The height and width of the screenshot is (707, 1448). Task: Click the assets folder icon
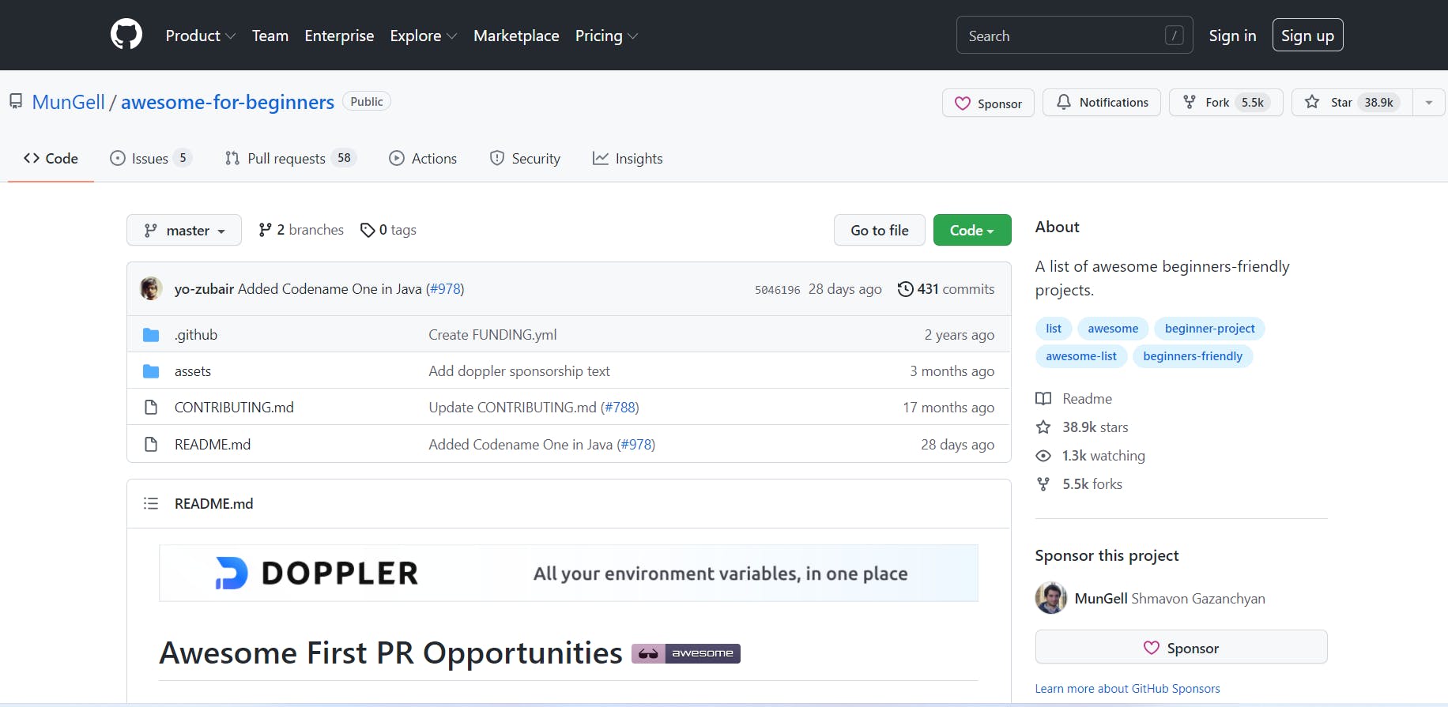(x=151, y=371)
